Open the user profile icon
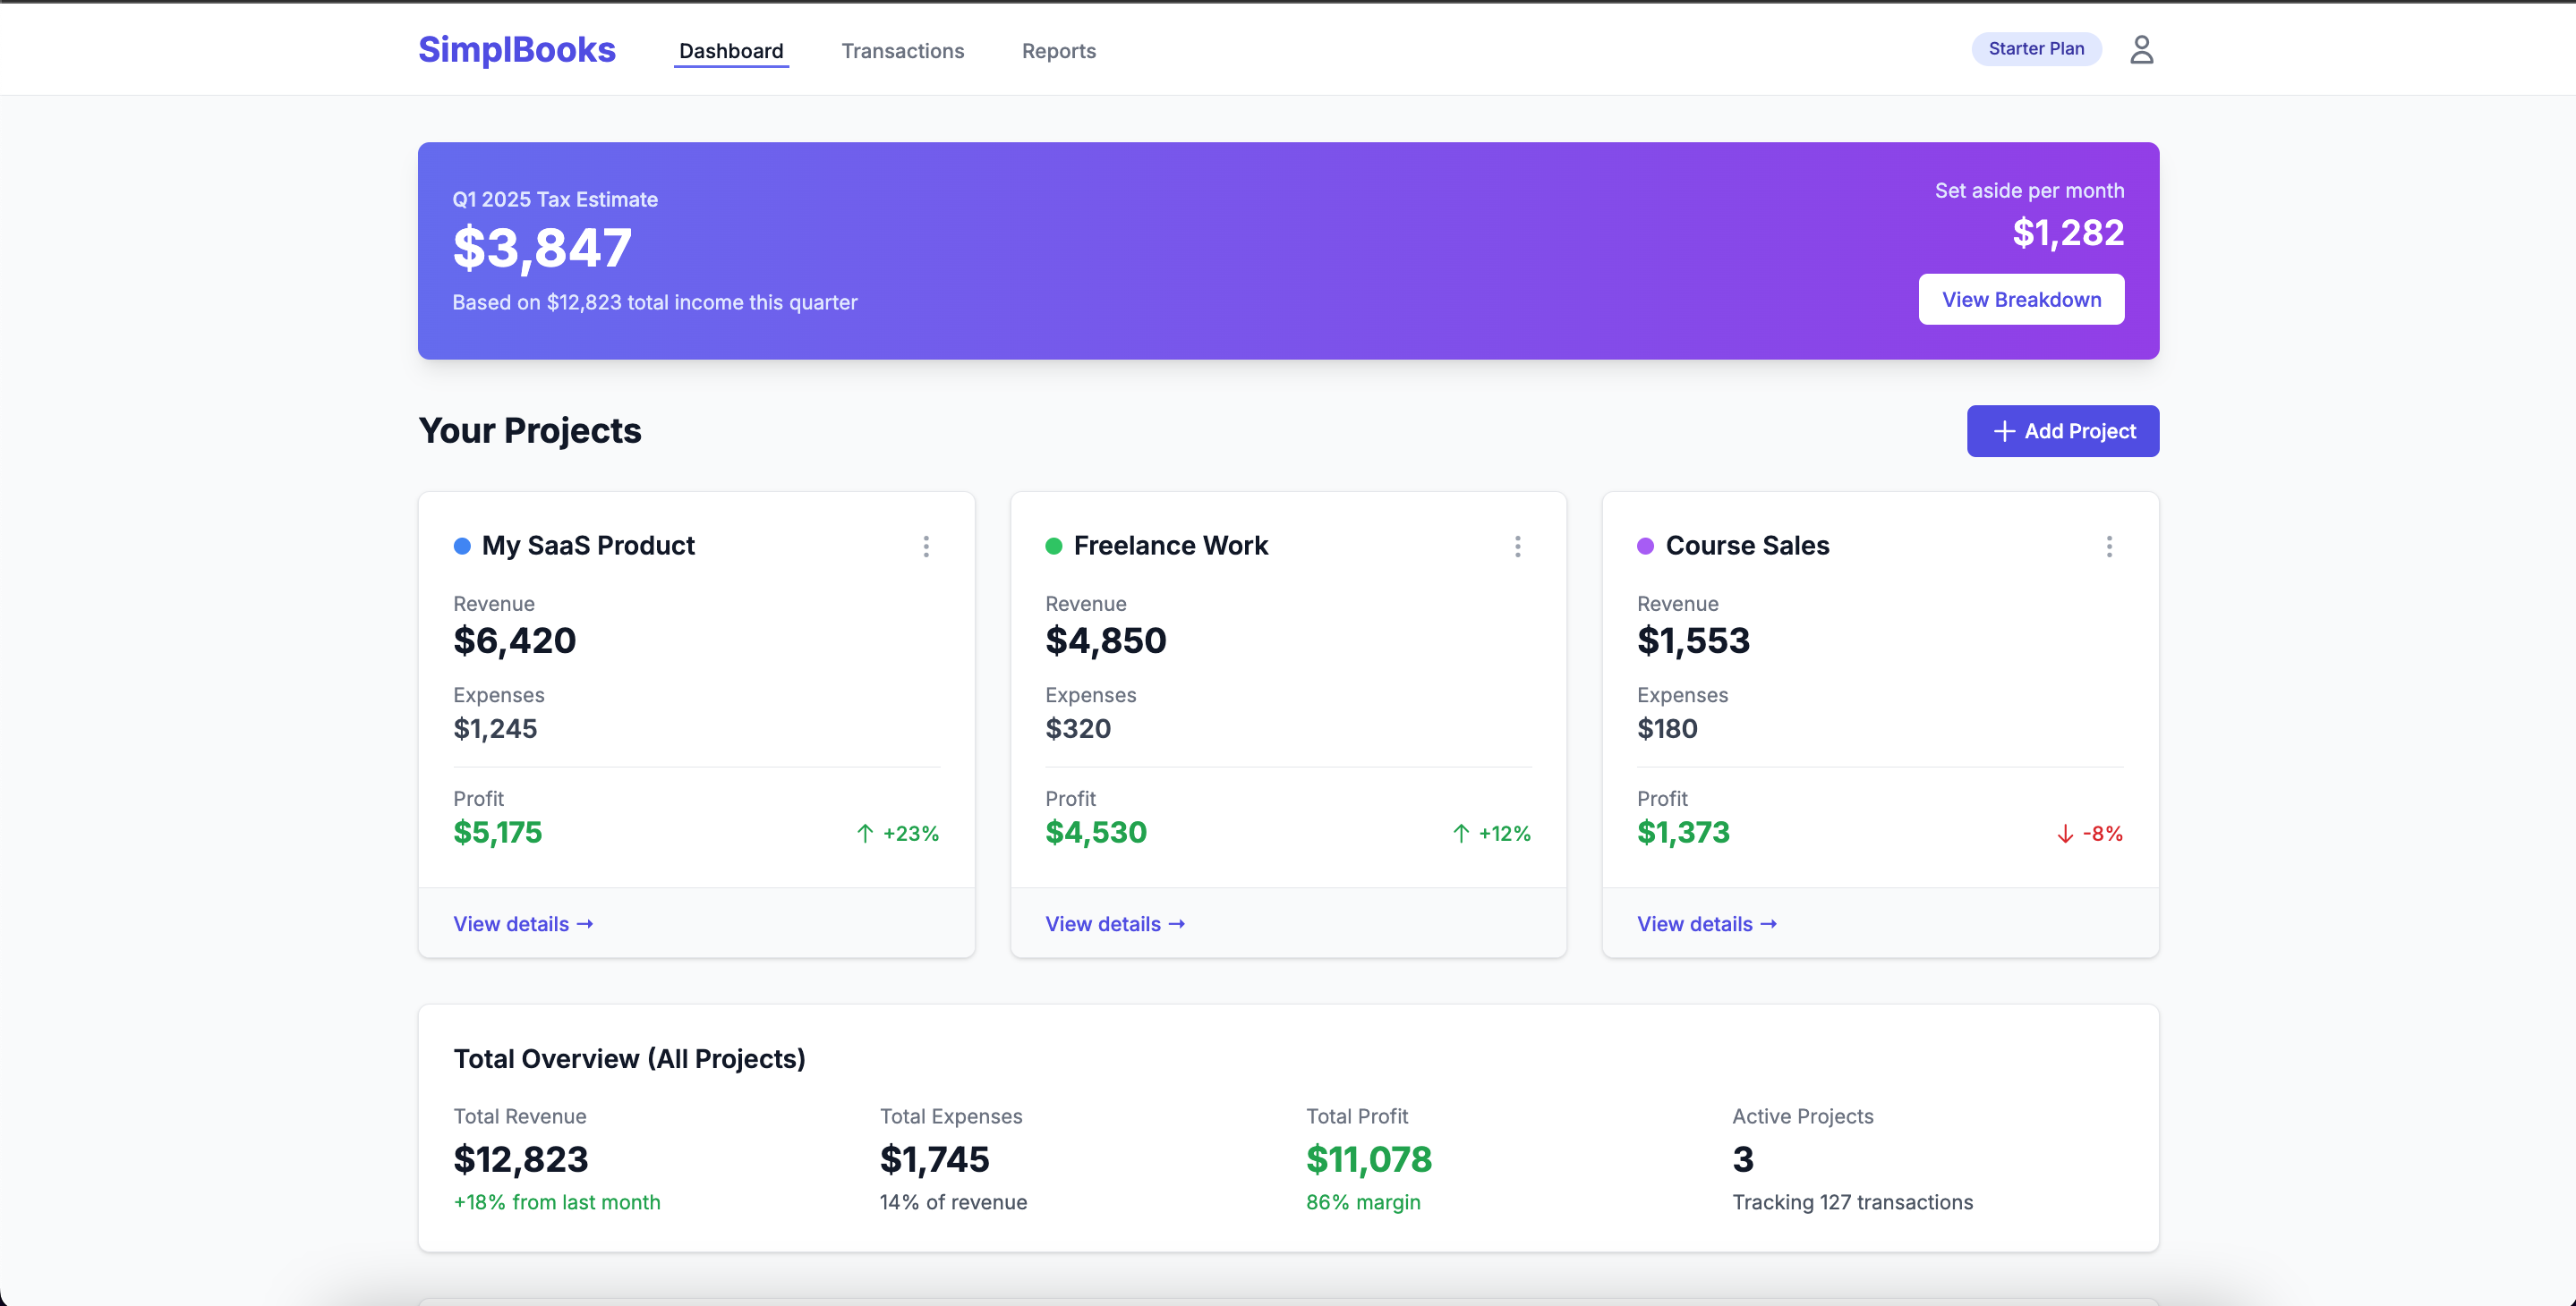The height and width of the screenshot is (1306, 2576). click(2141, 49)
